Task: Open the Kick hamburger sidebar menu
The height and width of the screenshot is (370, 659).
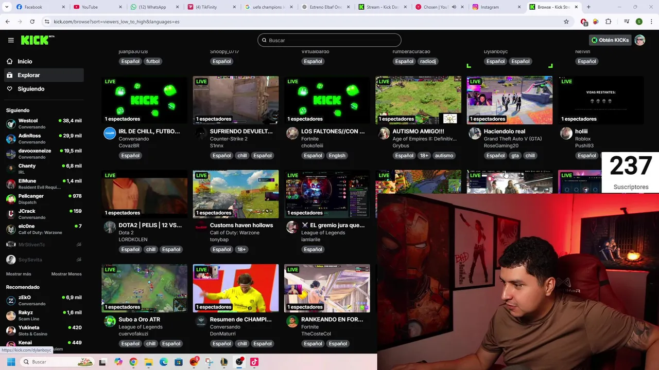Action: click(11, 40)
